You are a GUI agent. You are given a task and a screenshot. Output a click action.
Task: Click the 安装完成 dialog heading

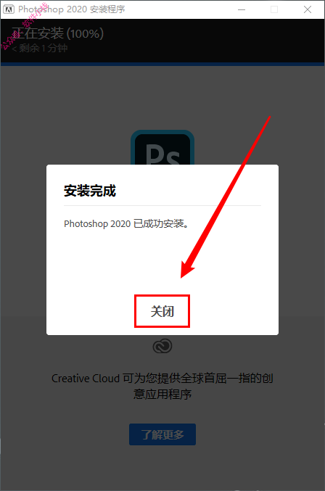90,191
